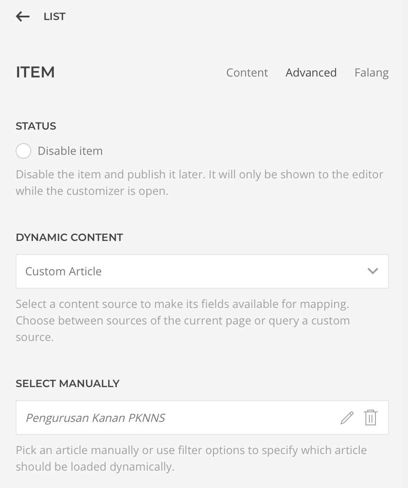Delete selected article using trash icon

click(371, 418)
